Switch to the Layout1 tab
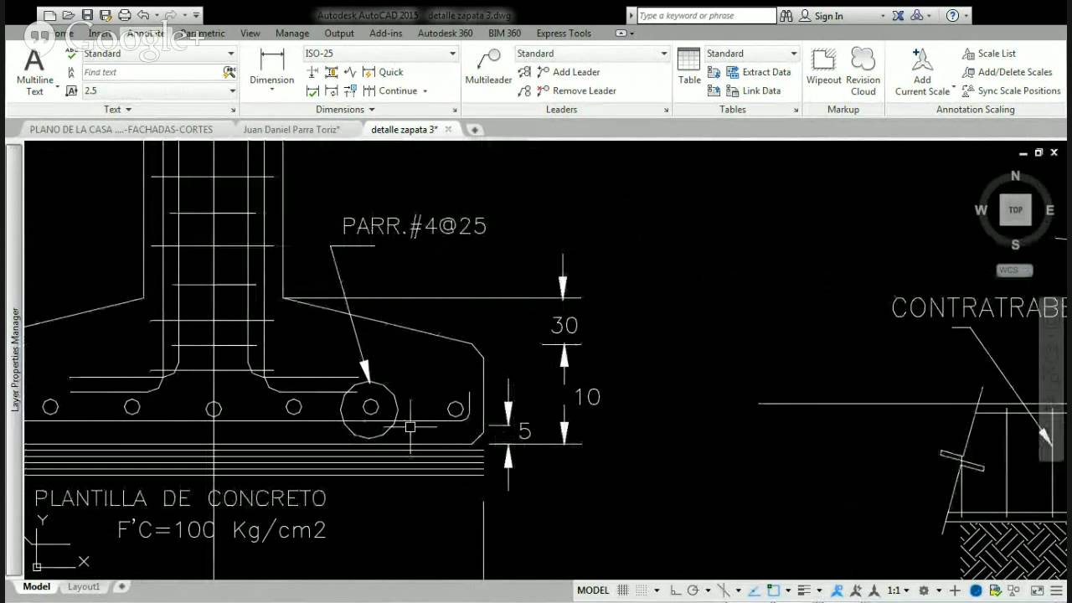Image resolution: width=1072 pixels, height=603 pixels. click(83, 587)
